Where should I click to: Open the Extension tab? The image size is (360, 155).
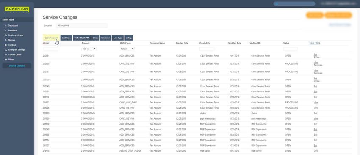105,38
